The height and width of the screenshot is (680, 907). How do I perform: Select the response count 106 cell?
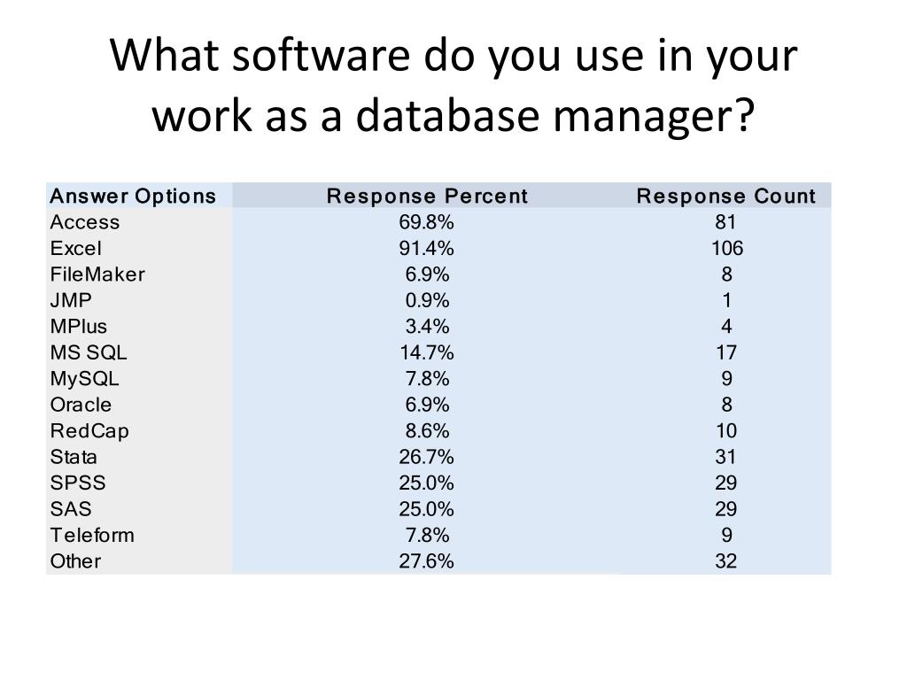coord(727,248)
